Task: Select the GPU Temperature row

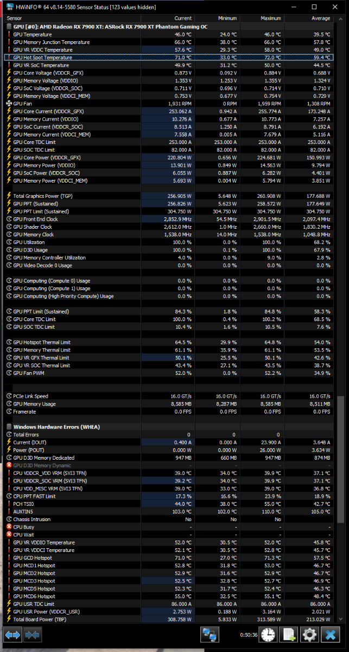Action: coord(170,34)
